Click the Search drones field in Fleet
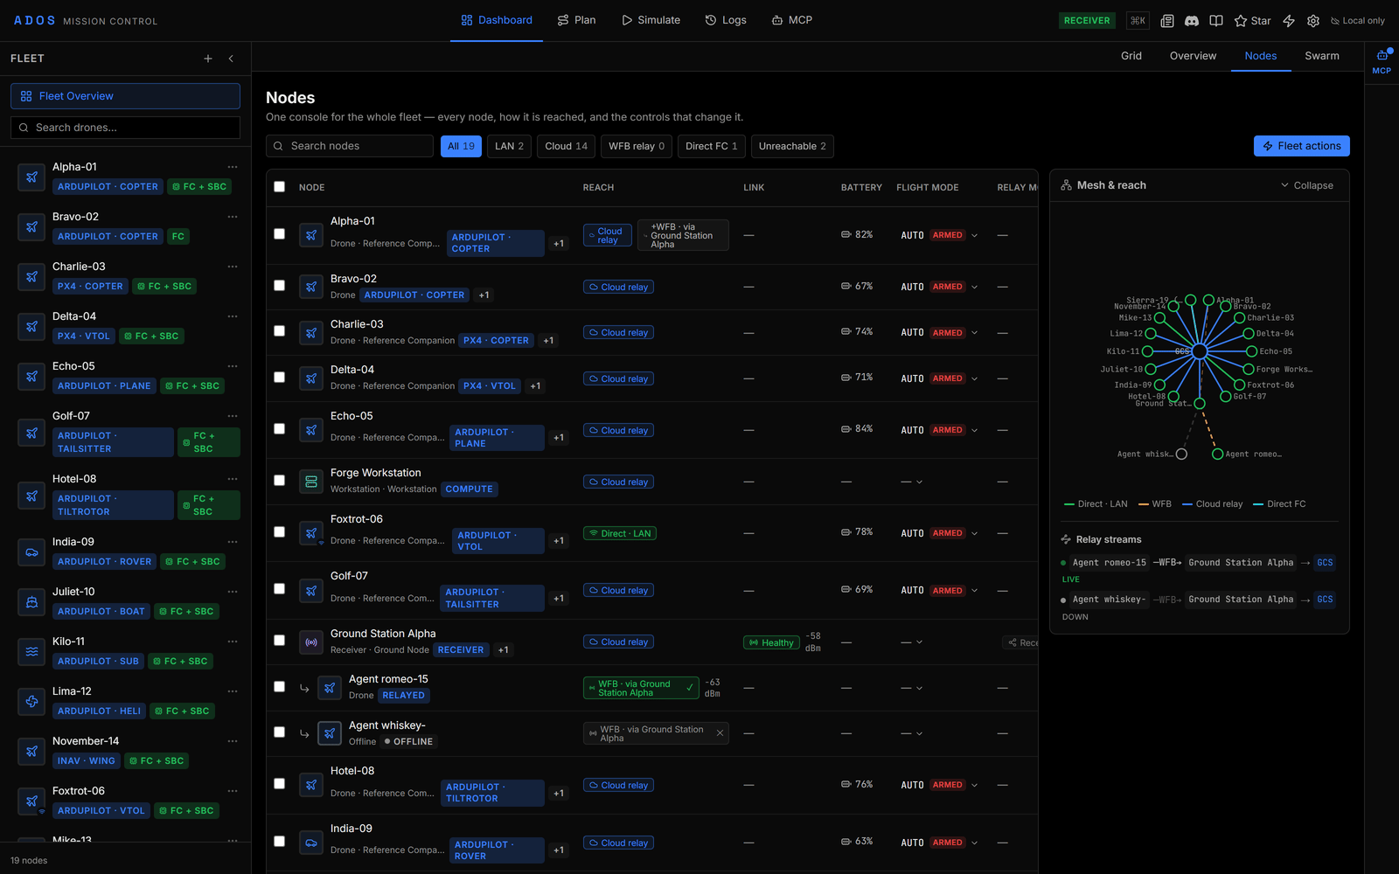 [125, 128]
